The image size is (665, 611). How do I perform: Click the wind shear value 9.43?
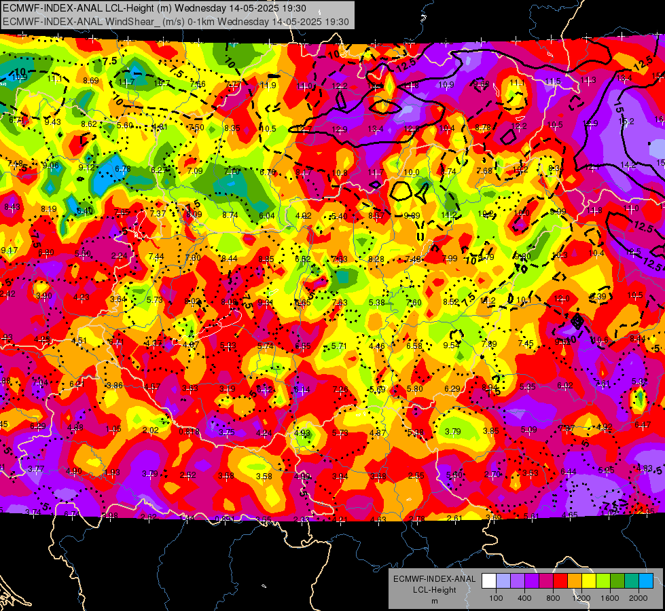pyautogui.click(x=52, y=122)
